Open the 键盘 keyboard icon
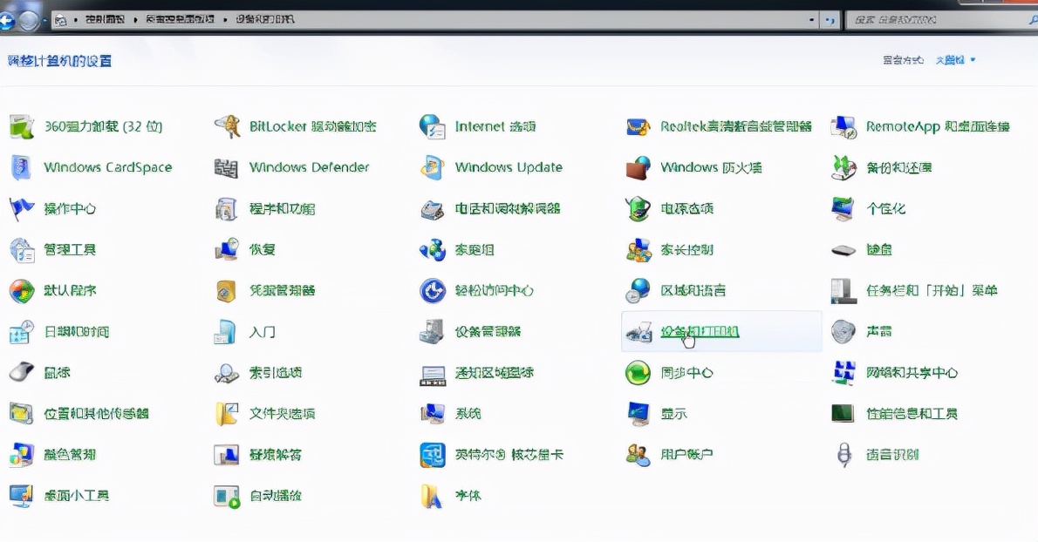Viewport: 1038px width, 542px height. point(844,250)
